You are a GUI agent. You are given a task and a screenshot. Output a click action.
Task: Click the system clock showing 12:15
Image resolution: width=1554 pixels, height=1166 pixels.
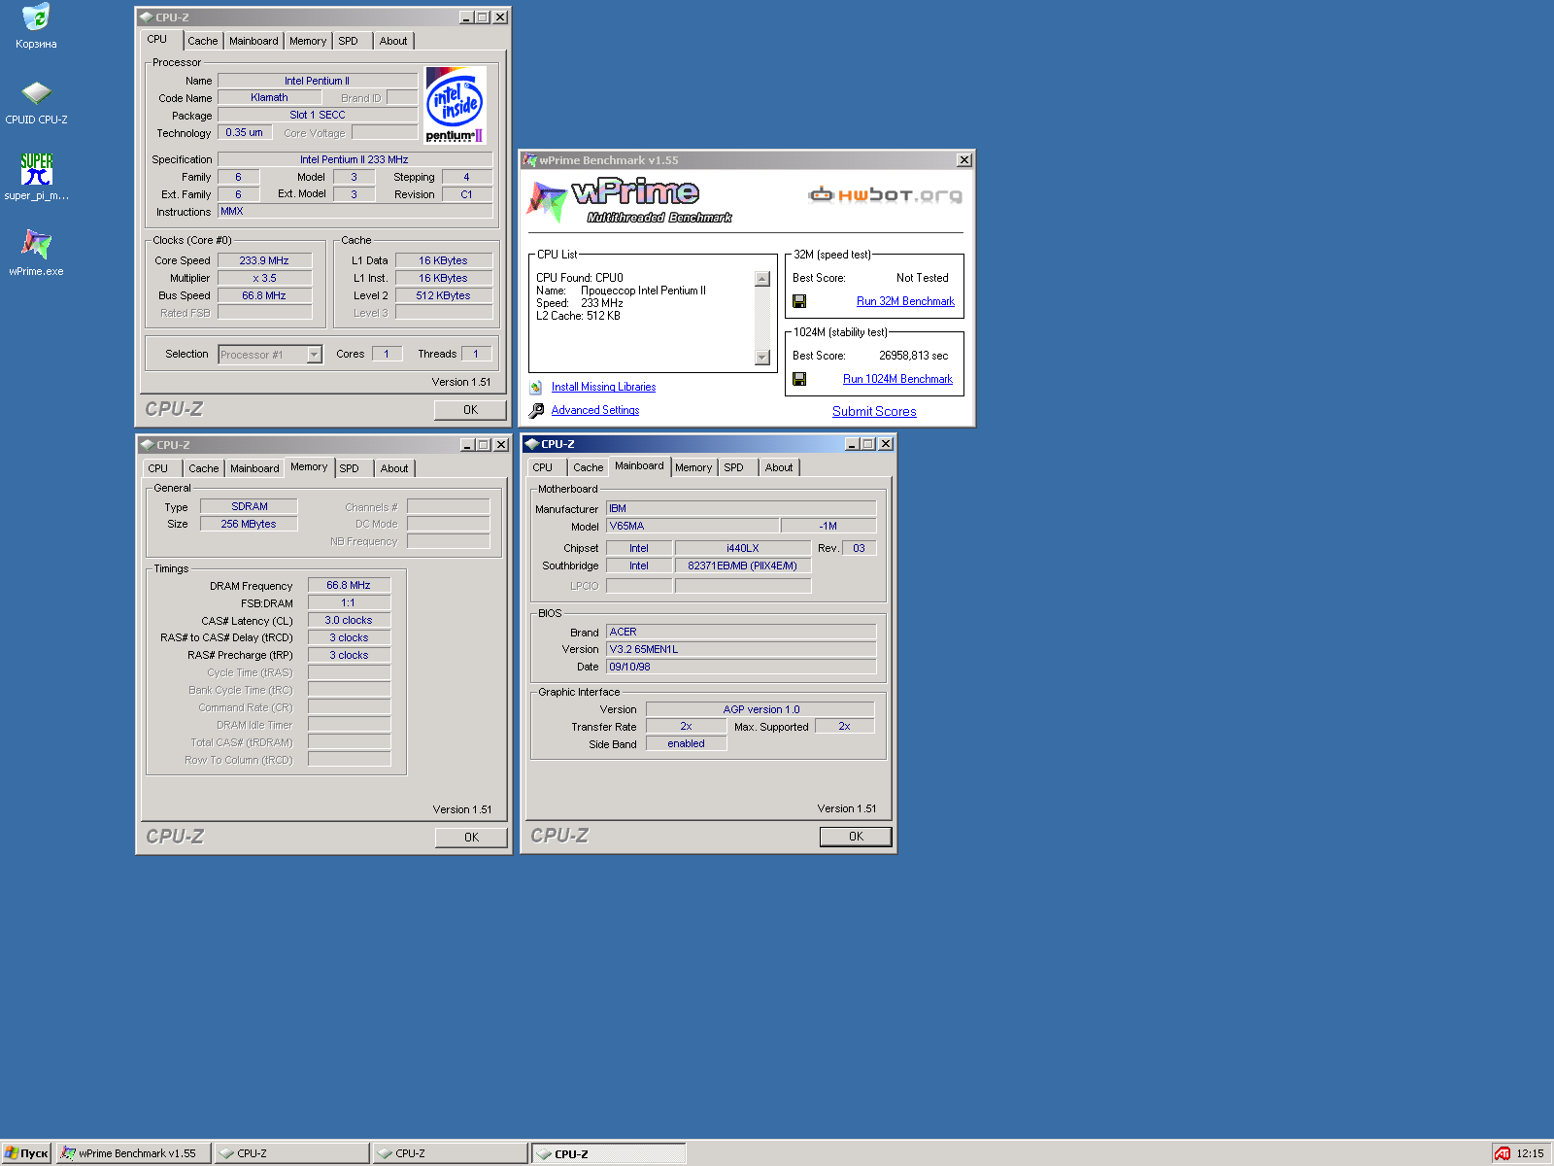coord(1530,1153)
